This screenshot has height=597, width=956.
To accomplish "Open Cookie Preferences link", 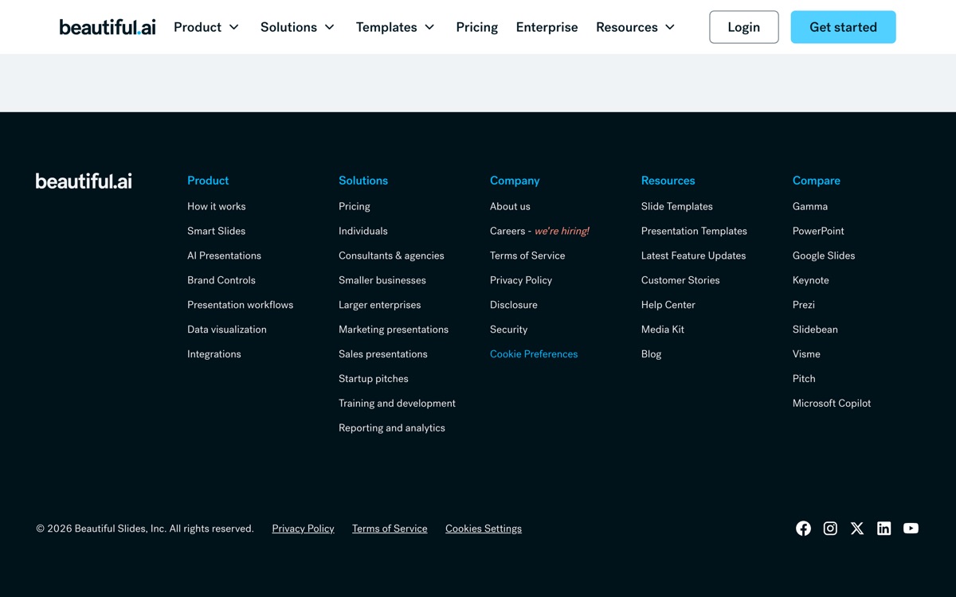I will click(x=534, y=354).
